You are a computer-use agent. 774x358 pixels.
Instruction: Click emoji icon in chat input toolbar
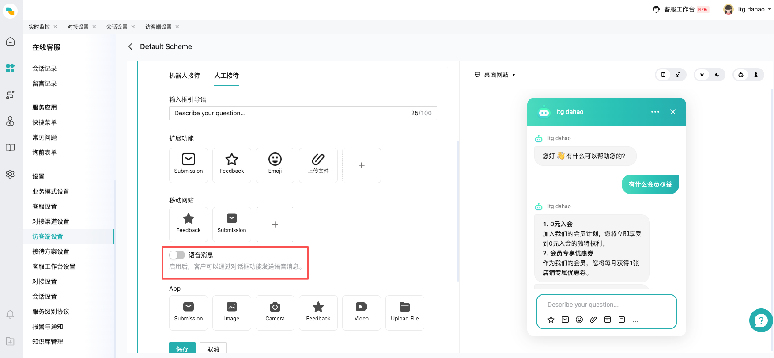[x=579, y=320]
